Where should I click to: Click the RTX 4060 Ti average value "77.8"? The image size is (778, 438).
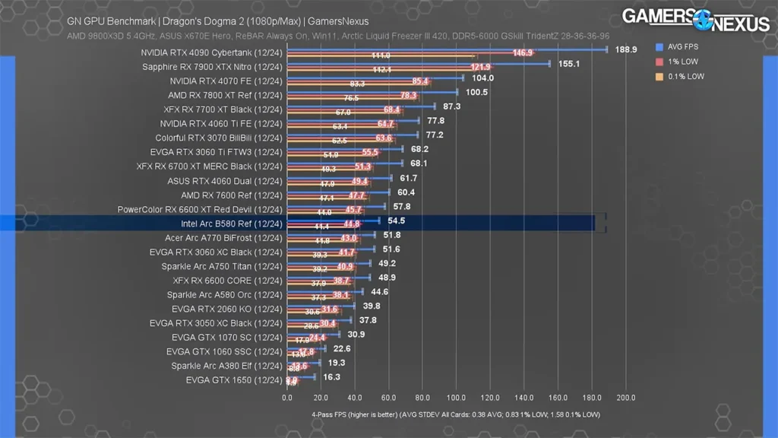(x=435, y=121)
